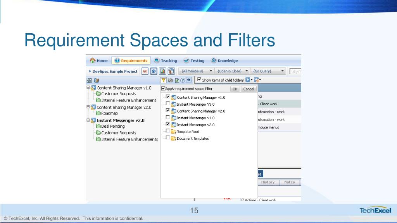Select Content Sharing Manager v2.0 in the tree
Screen dimensions: 397x223
pyautogui.click(x=124, y=108)
